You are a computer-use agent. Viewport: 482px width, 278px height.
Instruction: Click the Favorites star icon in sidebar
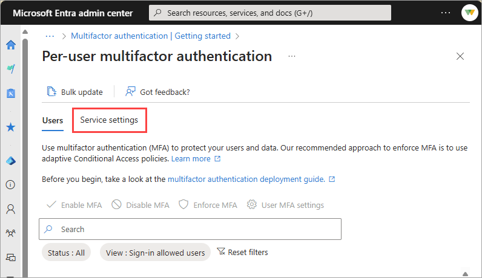click(x=10, y=128)
